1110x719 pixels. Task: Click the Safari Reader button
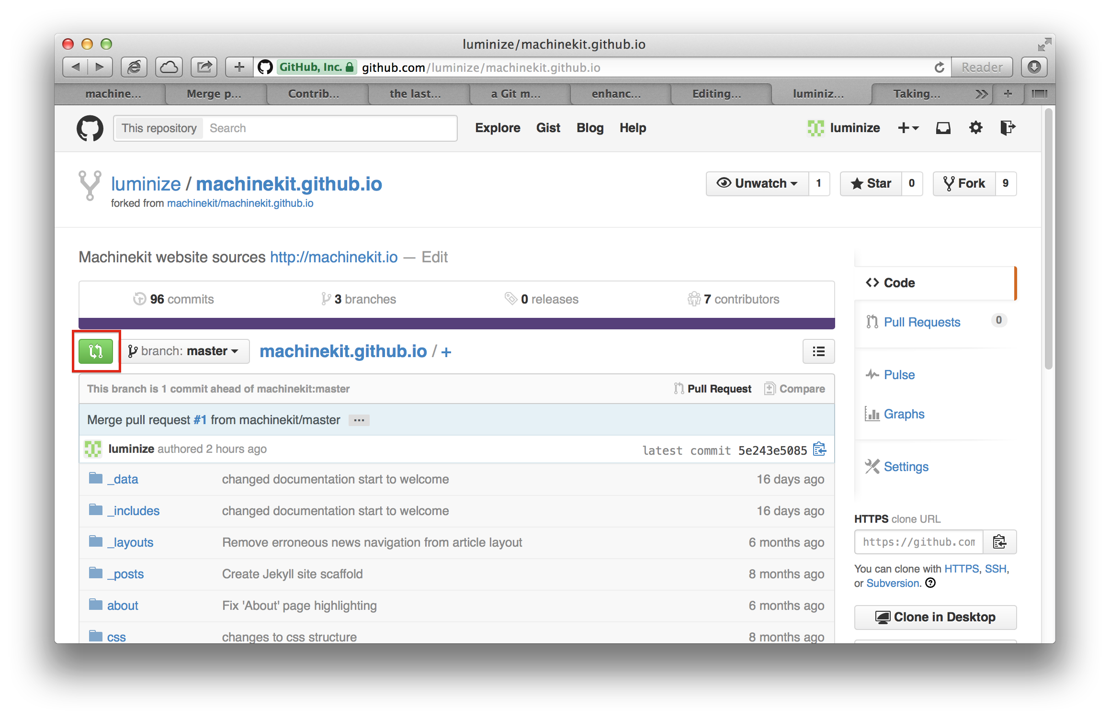982,67
